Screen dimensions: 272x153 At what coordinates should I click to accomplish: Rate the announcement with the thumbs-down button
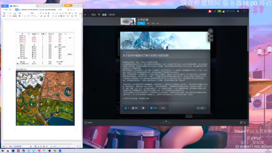click(143, 108)
